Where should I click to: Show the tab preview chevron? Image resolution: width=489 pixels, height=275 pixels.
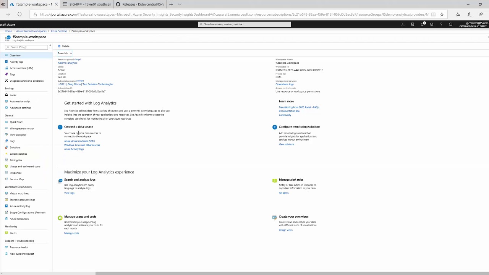[179, 4]
